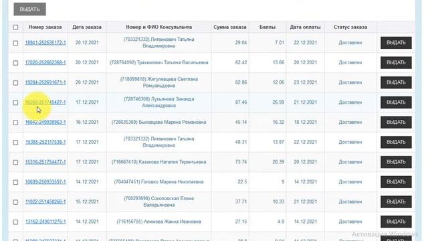Screen dimensions: 428x241
Task: Check the box for Головко Марина Николаевна's order
Action: (x=15, y=182)
